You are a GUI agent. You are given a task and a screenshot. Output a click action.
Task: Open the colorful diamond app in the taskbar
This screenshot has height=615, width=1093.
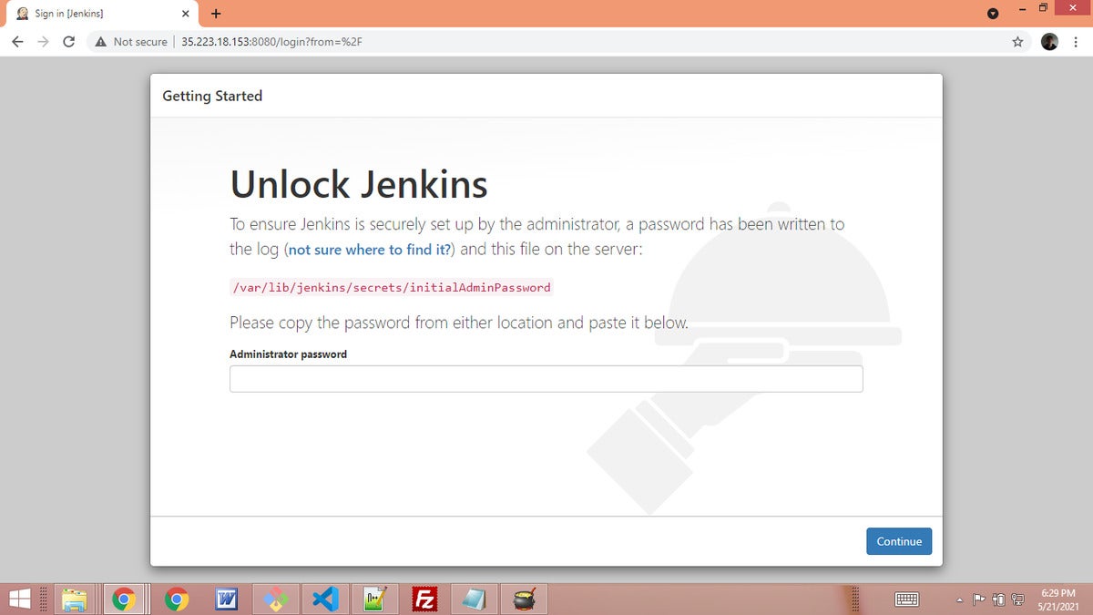276,599
